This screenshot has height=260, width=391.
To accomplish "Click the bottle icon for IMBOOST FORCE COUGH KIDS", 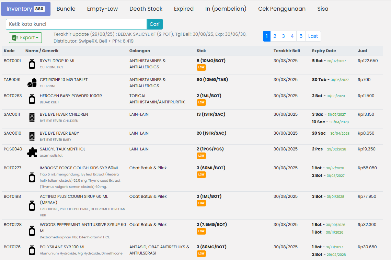I will pos(32,177).
